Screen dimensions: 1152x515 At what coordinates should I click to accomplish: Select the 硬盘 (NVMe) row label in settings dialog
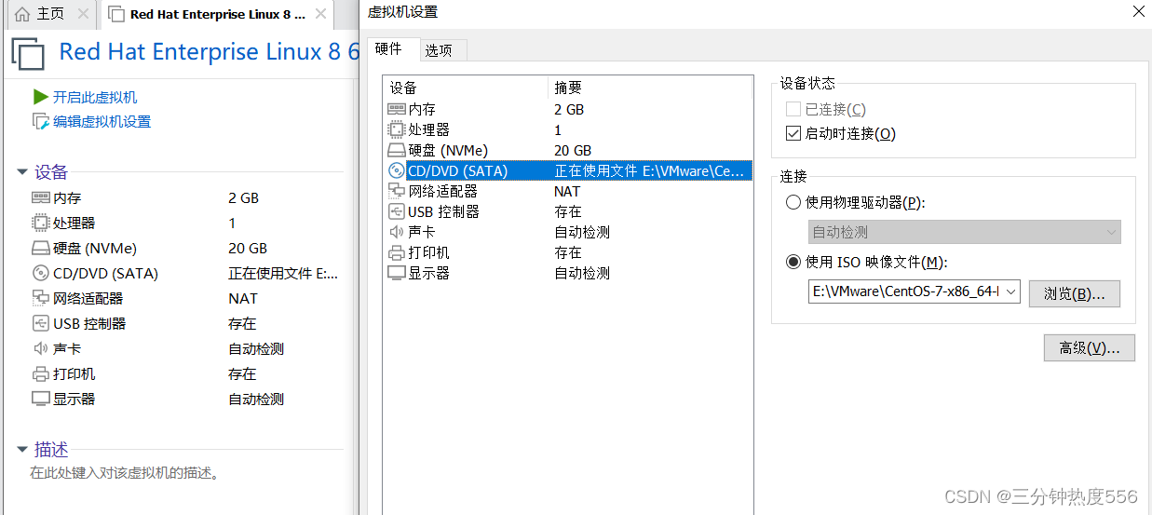448,151
